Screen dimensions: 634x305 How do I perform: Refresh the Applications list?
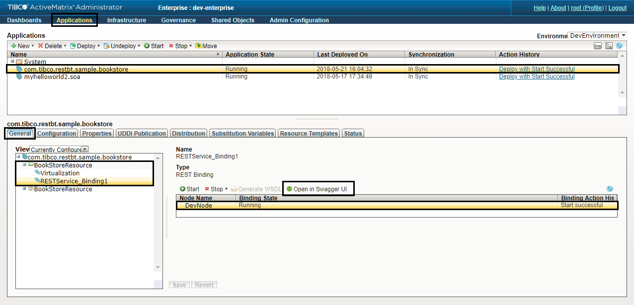click(x=619, y=46)
